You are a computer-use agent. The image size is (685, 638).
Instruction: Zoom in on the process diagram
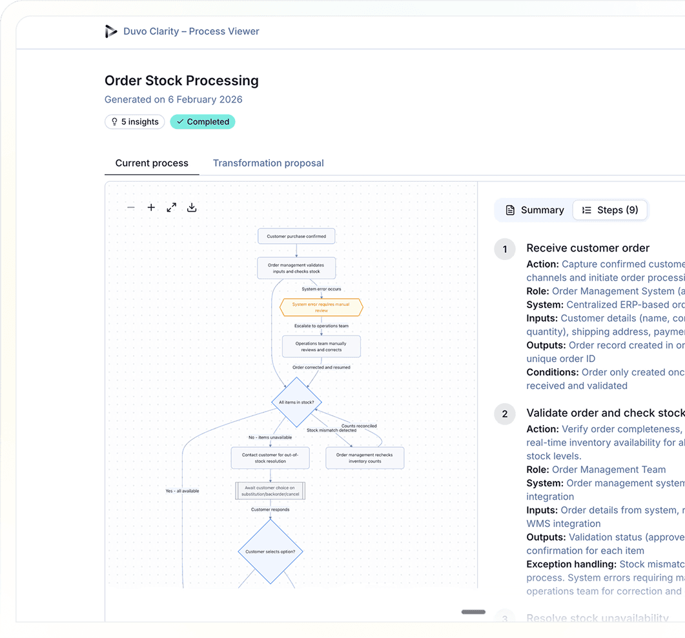pyautogui.click(x=151, y=207)
